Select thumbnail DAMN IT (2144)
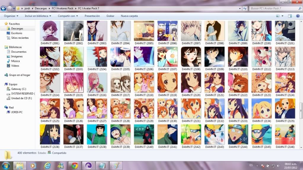 point(238,136)
